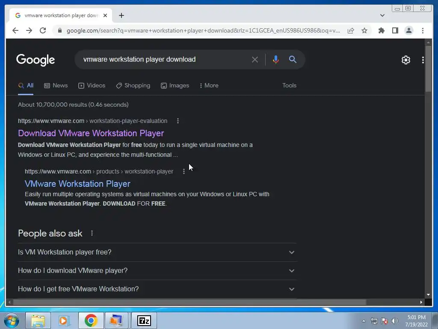Open VMware Workstation Player products link
Viewport: 438px width, 329px height.
pyautogui.click(x=77, y=184)
